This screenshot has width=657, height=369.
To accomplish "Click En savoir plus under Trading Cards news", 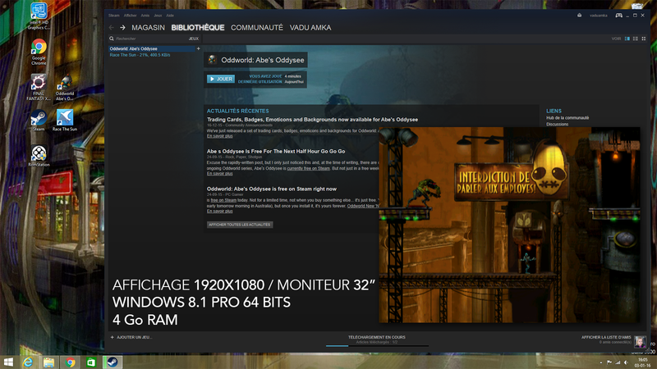I will [219, 136].
